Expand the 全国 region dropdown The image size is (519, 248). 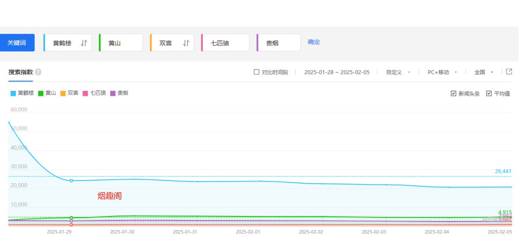pos(484,72)
